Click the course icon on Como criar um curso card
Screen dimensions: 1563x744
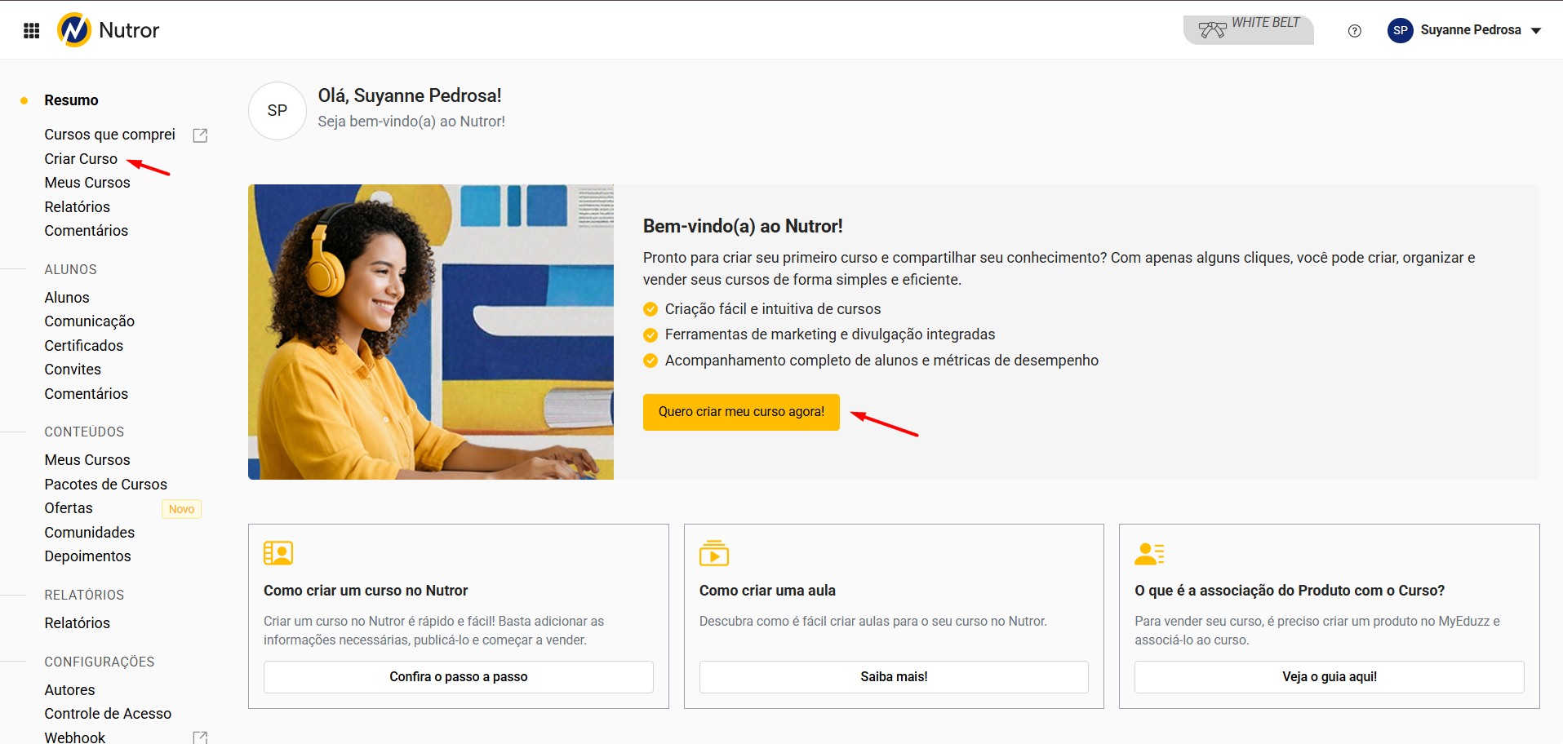point(278,553)
